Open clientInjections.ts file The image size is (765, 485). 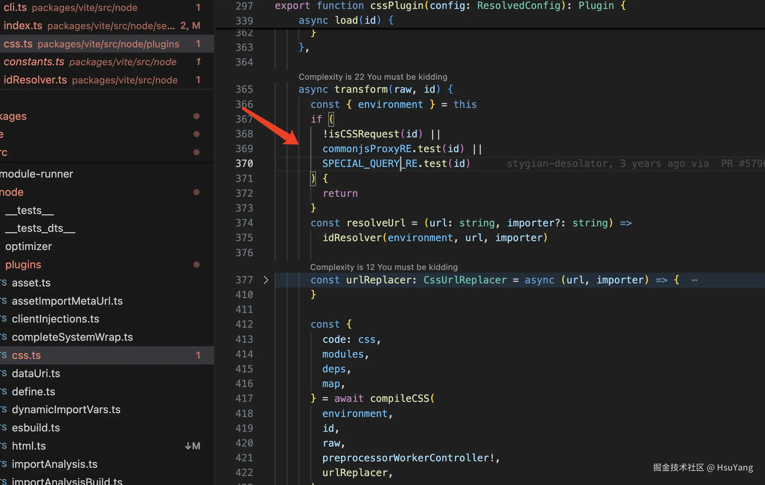[55, 319]
